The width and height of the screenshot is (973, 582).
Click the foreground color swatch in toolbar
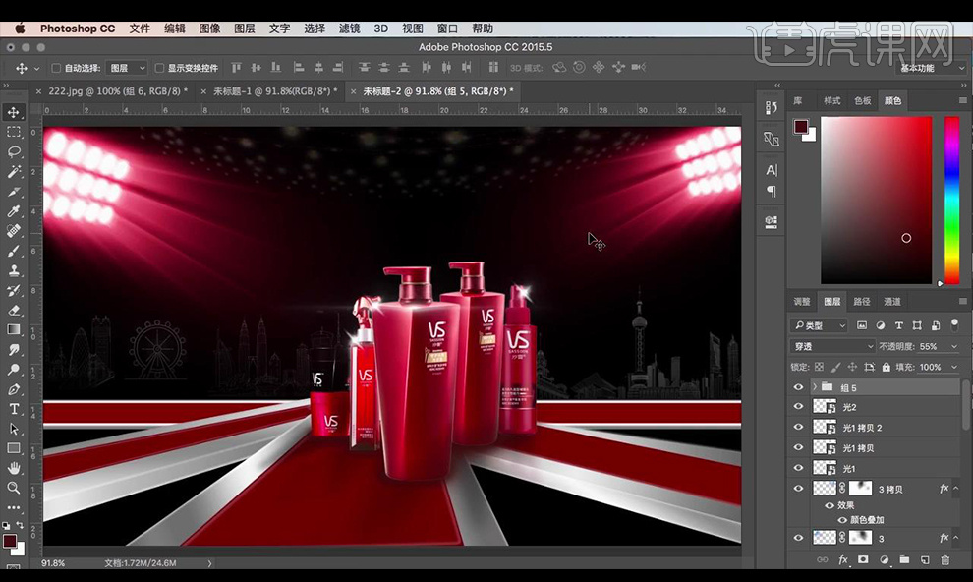[x=10, y=541]
